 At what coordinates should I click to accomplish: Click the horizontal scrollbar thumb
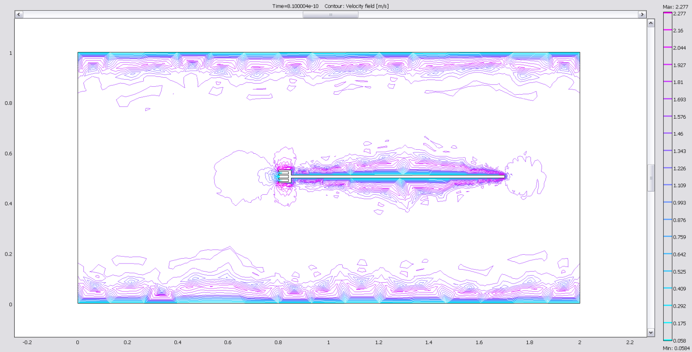click(x=330, y=15)
